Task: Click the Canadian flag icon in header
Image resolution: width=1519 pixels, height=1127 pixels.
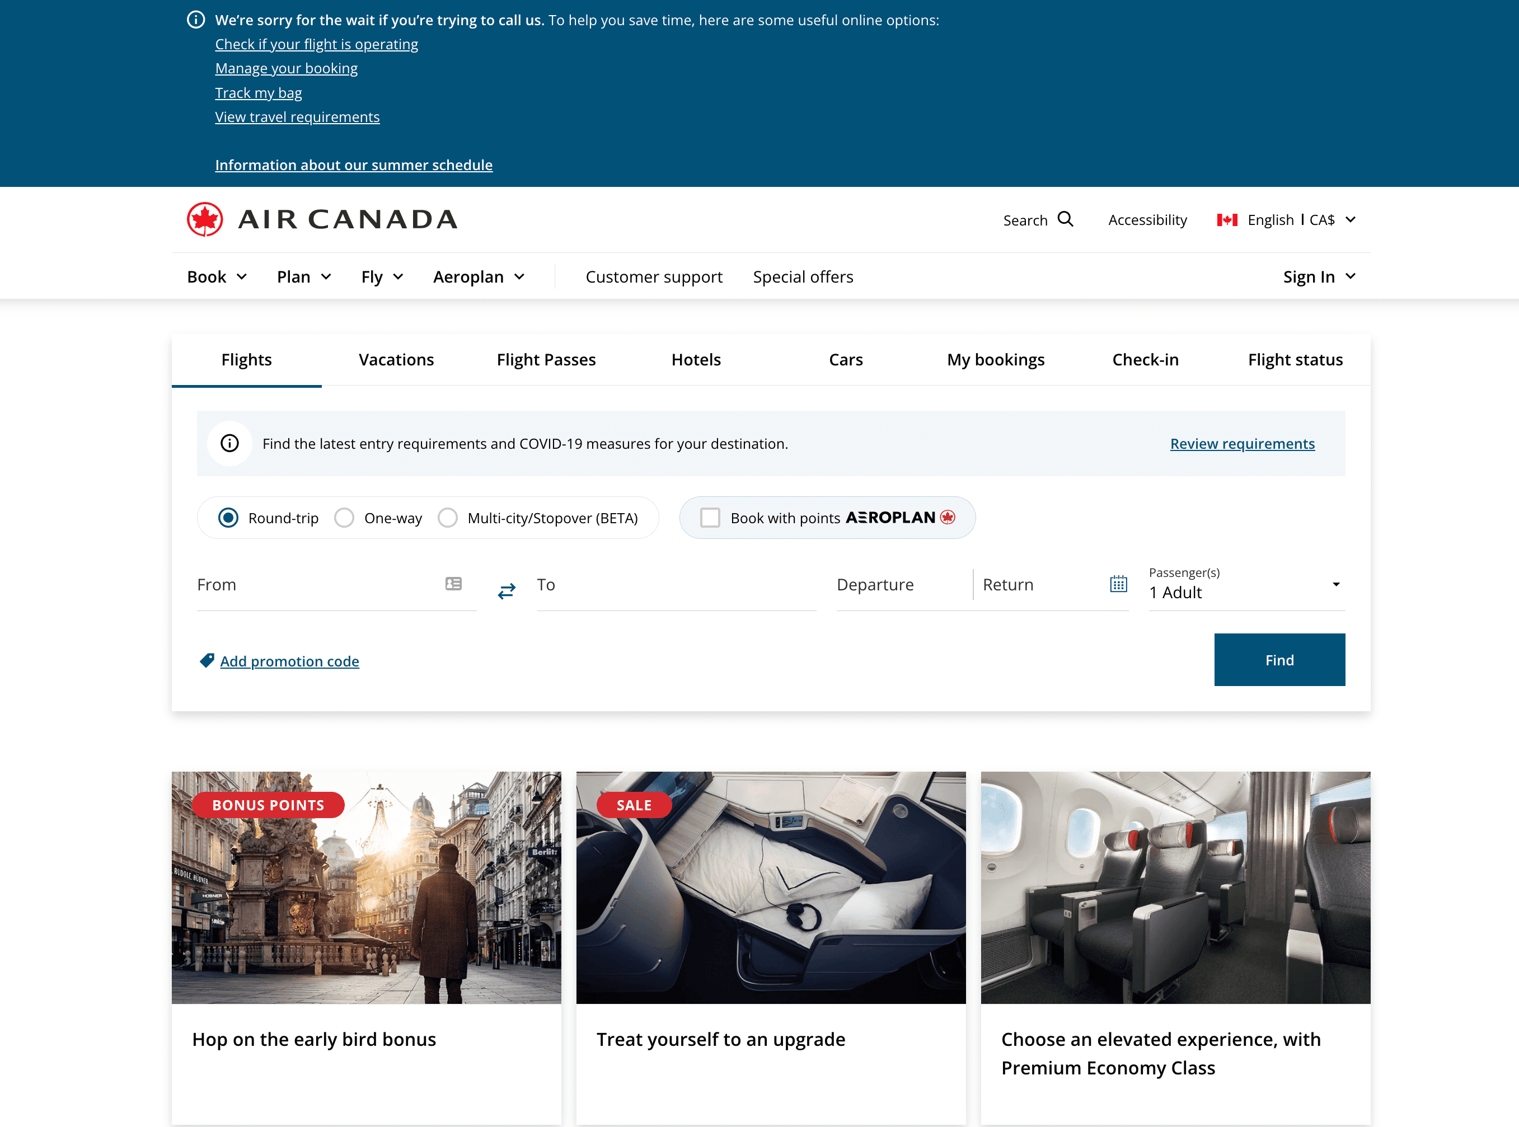Action: (x=1226, y=219)
